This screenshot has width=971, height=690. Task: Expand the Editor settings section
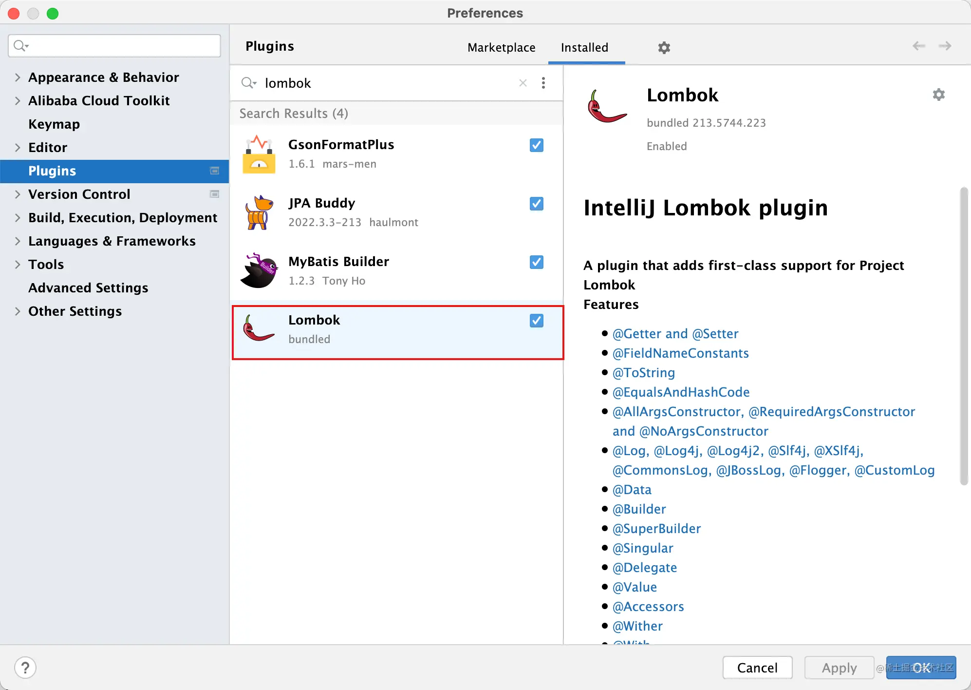18,147
